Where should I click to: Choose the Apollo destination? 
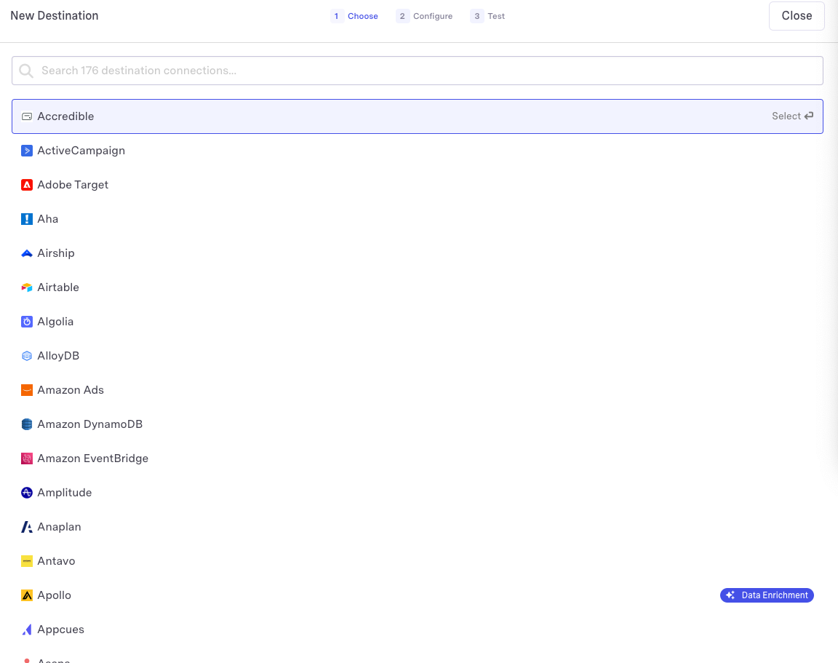click(418, 595)
